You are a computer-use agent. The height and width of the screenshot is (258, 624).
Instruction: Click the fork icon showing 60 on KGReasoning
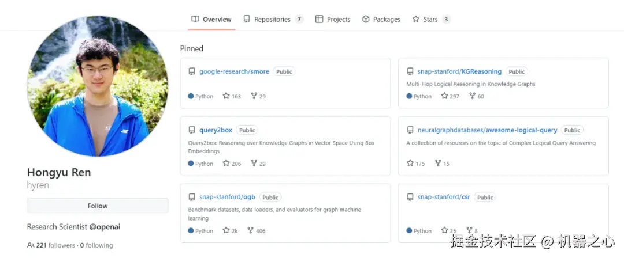coord(473,96)
